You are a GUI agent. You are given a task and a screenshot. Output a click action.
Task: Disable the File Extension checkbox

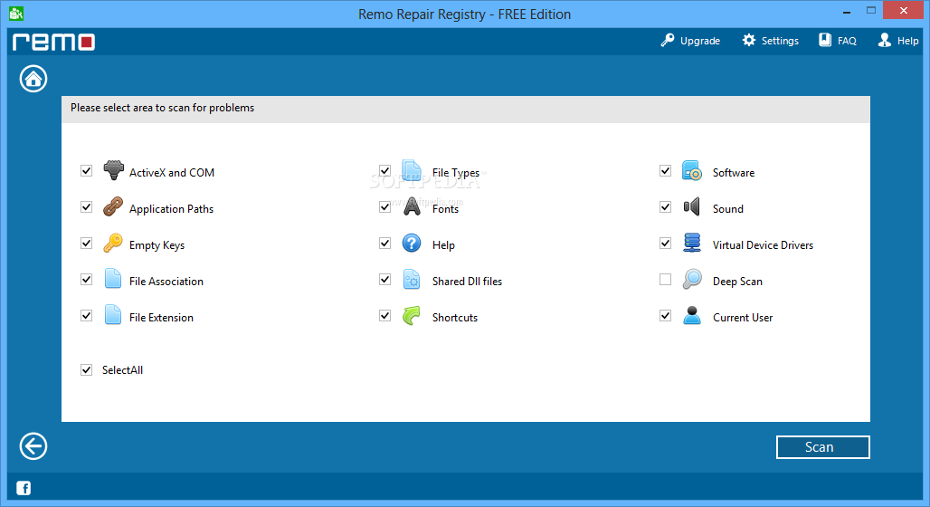click(x=87, y=316)
